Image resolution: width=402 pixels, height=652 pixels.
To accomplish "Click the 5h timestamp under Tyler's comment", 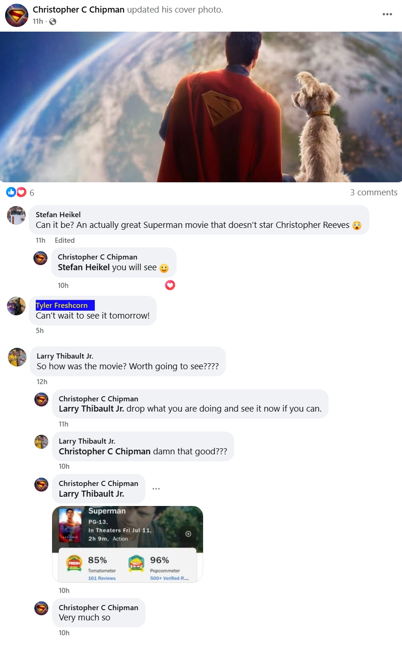I will [x=40, y=331].
